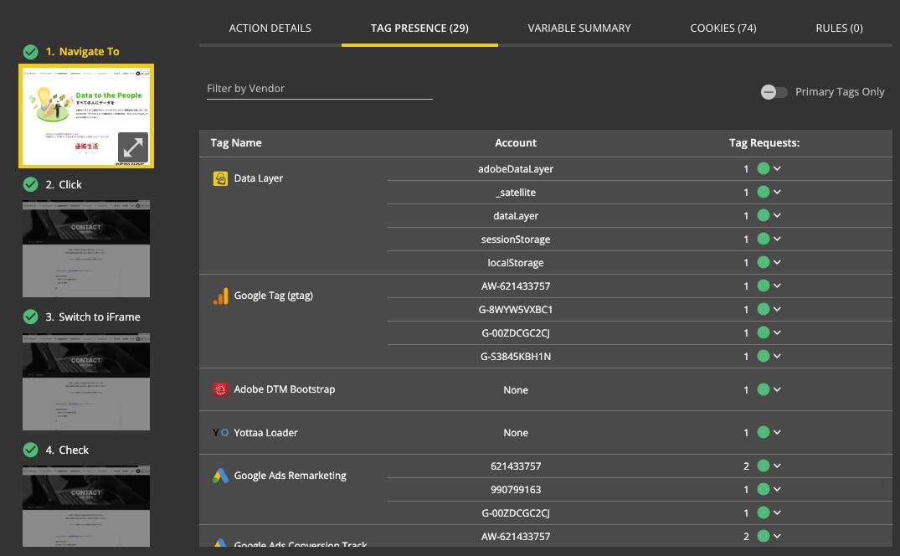Click the Tag Requests column header
This screenshot has height=556, width=900.
click(x=764, y=143)
